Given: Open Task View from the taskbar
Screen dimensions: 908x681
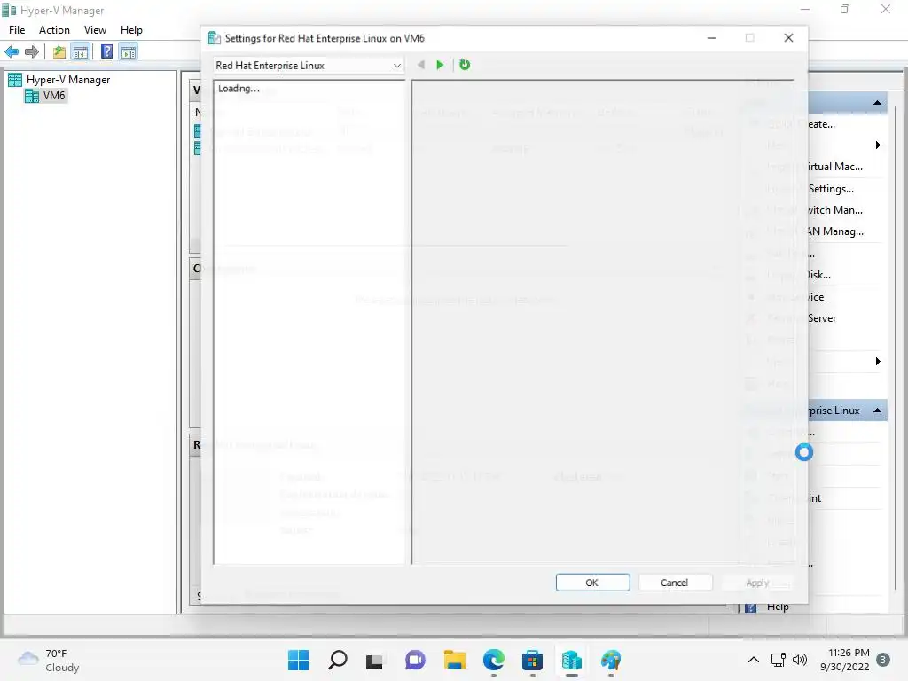Looking at the screenshot, I should (375, 660).
